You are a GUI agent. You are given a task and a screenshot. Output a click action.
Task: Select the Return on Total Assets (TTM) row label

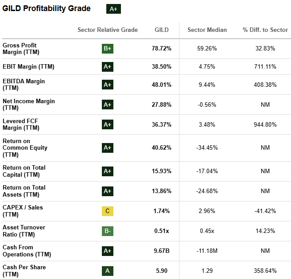point(24,191)
